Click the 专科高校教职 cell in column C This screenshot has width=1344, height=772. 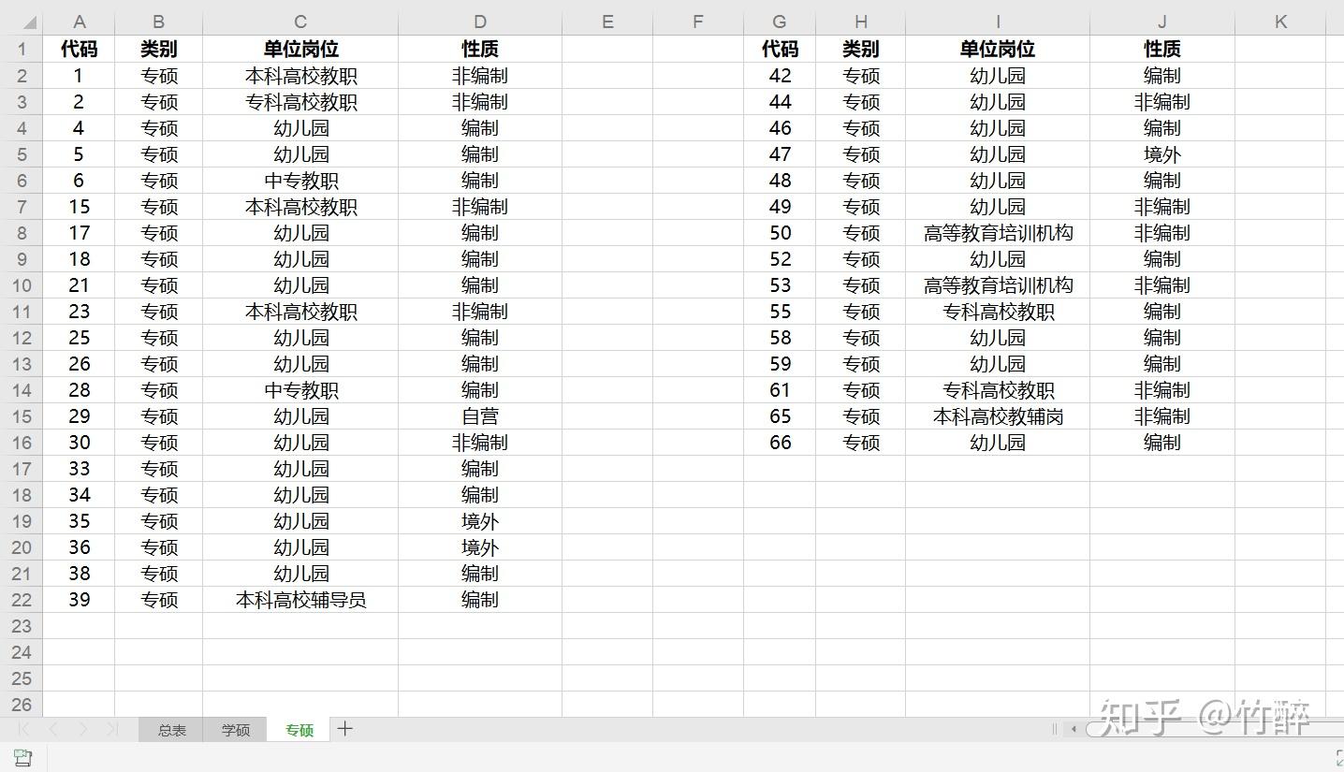300,102
